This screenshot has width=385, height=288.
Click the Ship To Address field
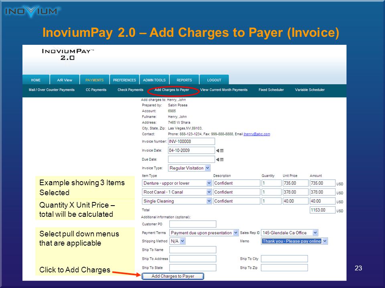click(193, 259)
